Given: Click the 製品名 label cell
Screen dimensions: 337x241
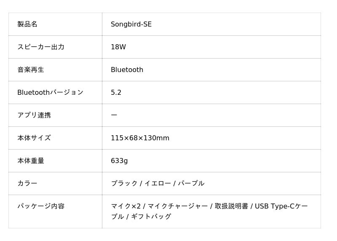Looking at the screenshot, I should tap(27, 24).
